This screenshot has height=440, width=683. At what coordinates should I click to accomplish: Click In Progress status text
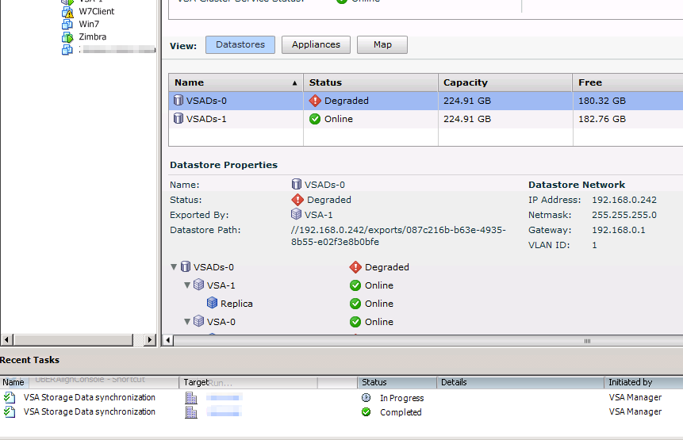[401, 398]
